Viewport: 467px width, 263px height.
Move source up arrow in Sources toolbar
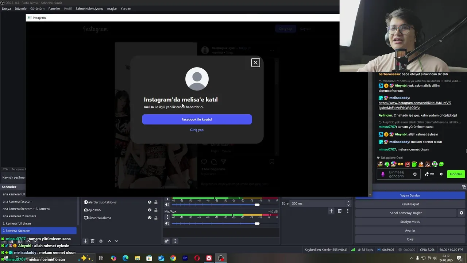click(109, 241)
